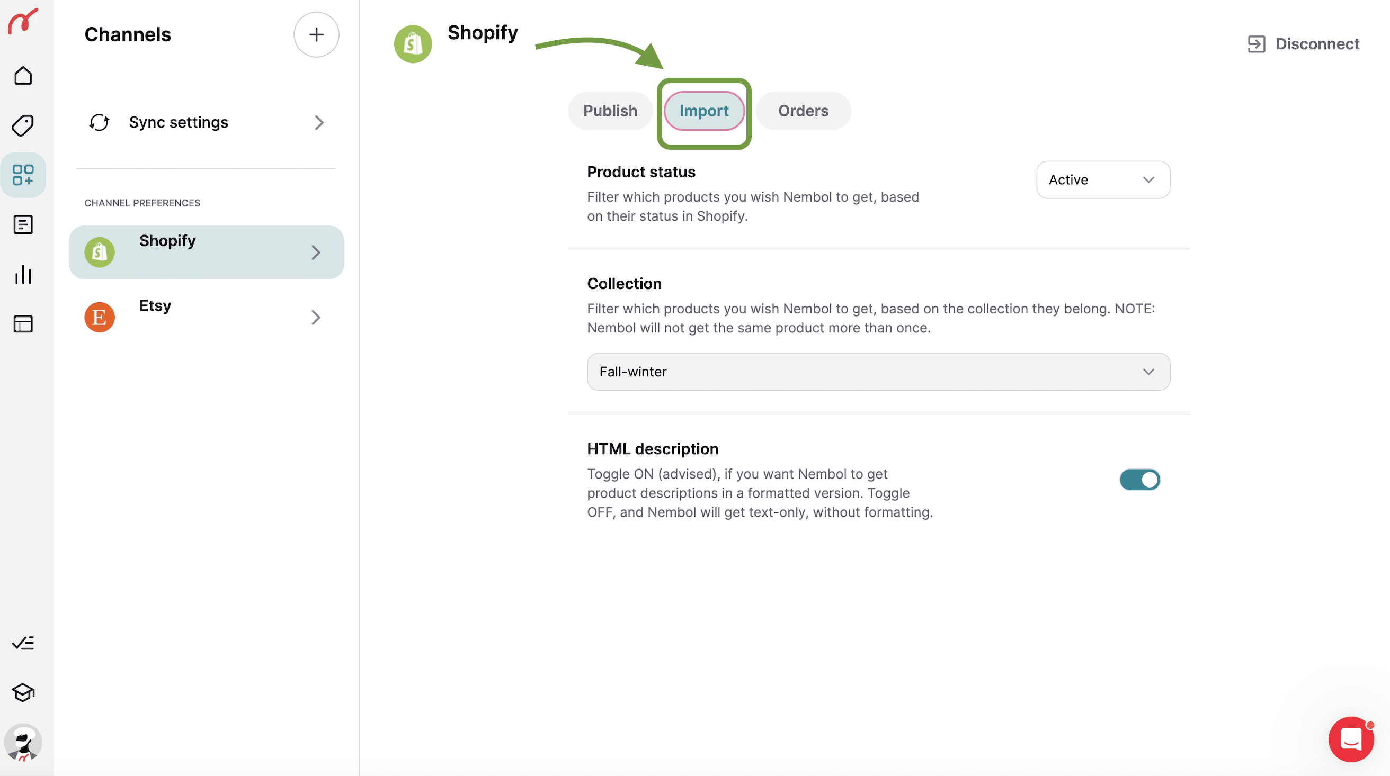1390x776 pixels.
Task: Click the plus button to add channel
Action: tap(316, 34)
